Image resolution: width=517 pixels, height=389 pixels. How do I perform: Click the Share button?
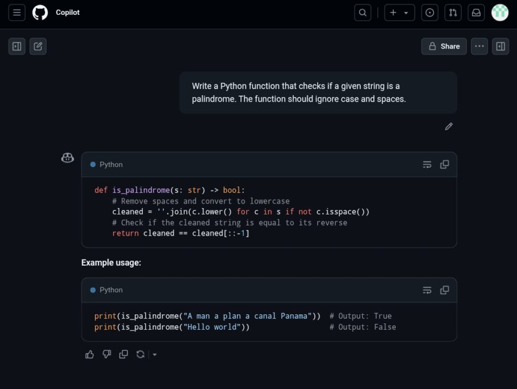click(443, 46)
